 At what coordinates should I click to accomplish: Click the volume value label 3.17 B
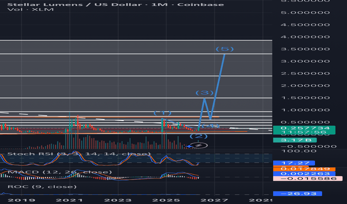pos(295,140)
